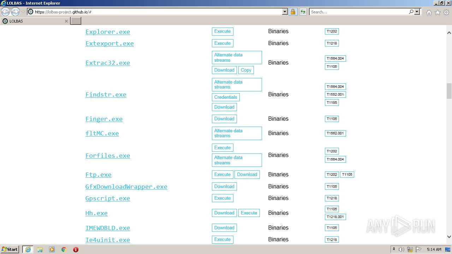Open the Explorer.exe link
The image size is (452, 254).
coord(108,32)
